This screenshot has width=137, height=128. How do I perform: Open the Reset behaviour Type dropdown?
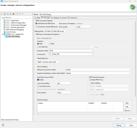tap(51, 62)
